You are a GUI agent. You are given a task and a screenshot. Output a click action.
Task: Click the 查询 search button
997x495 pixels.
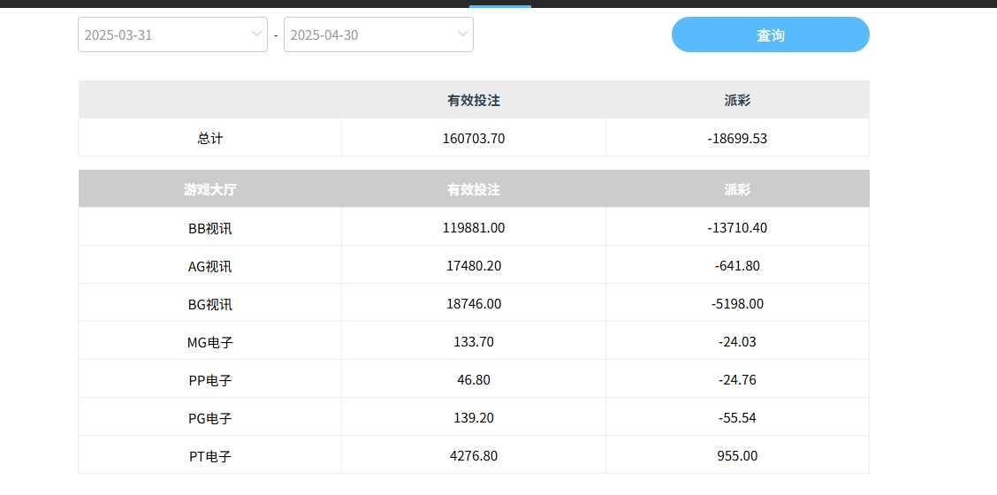pos(770,35)
